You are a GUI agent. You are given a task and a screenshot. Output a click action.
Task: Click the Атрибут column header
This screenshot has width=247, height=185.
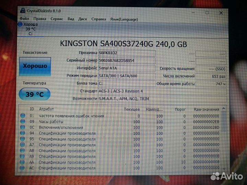[x=46, y=109]
